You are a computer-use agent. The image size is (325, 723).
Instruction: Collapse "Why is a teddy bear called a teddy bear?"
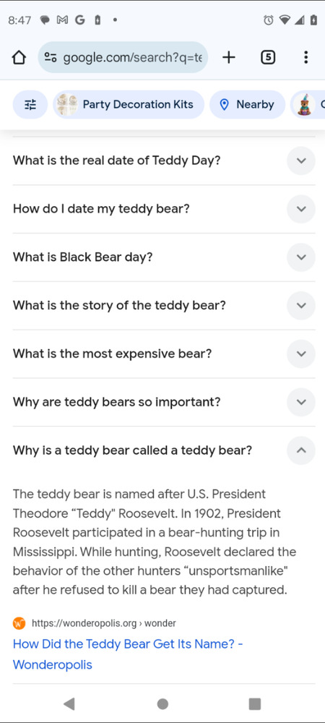pos(164,450)
